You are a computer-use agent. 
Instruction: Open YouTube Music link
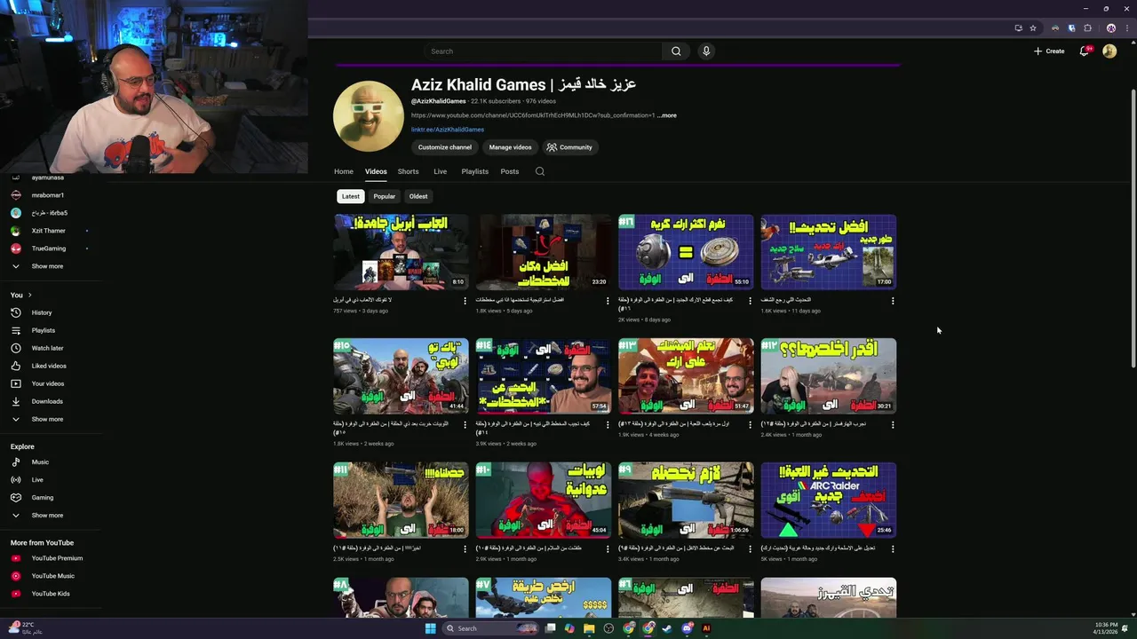[x=52, y=576]
